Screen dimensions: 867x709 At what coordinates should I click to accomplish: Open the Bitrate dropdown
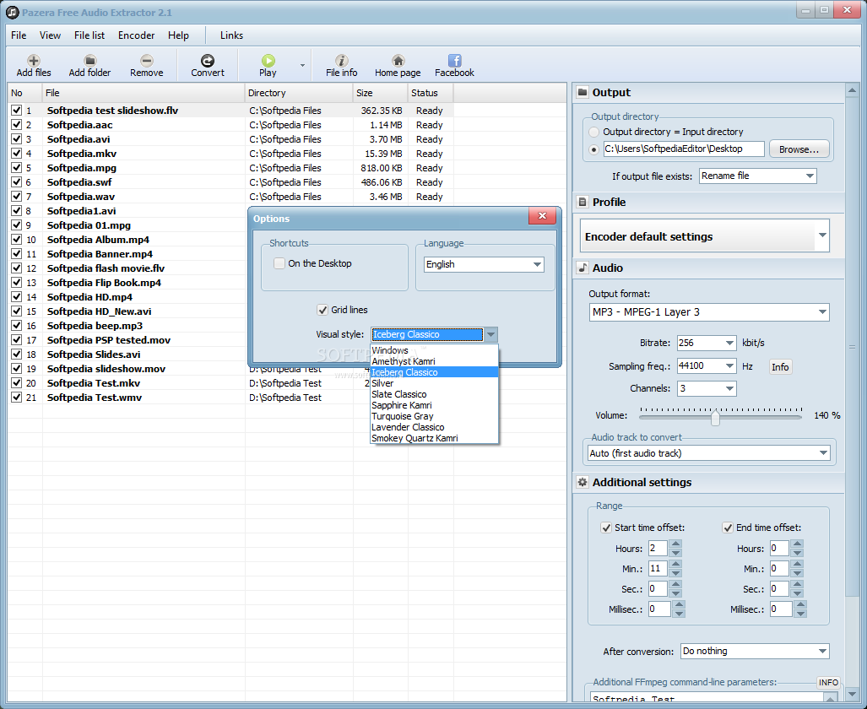coord(707,343)
